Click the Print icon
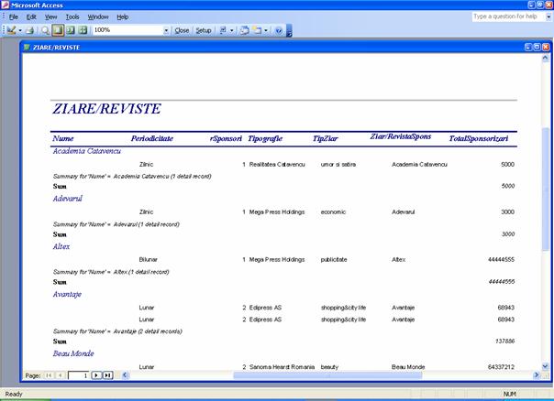 pyautogui.click(x=30, y=30)
